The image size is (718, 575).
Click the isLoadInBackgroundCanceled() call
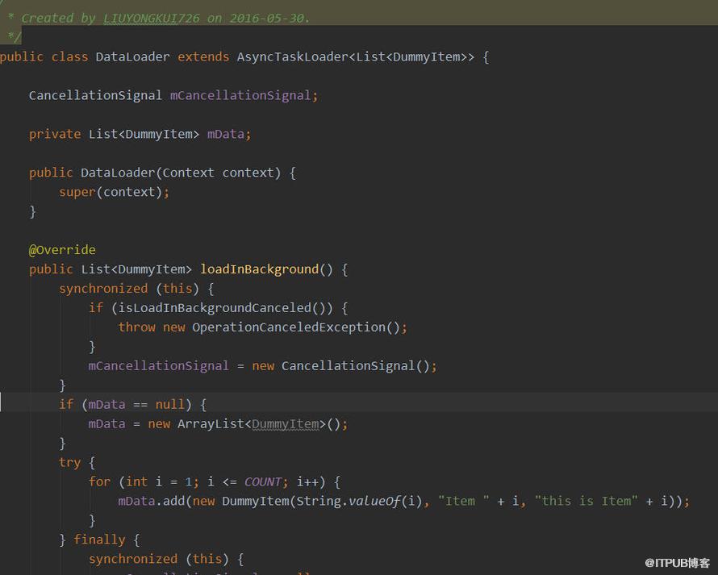pos(222,307)
